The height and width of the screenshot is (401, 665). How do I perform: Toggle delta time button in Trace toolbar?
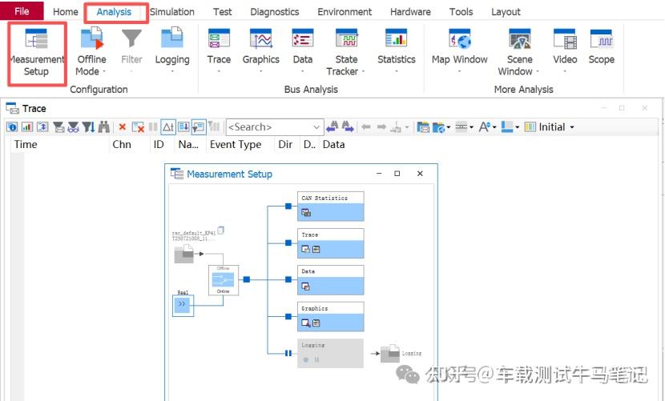tap(168, 126)
